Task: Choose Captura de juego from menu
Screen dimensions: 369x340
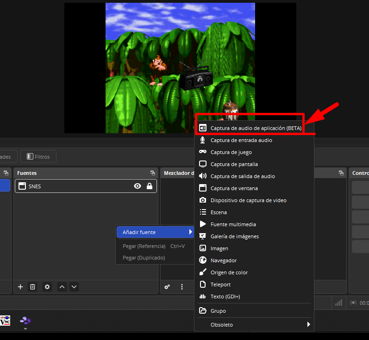Action: (231, 152)
